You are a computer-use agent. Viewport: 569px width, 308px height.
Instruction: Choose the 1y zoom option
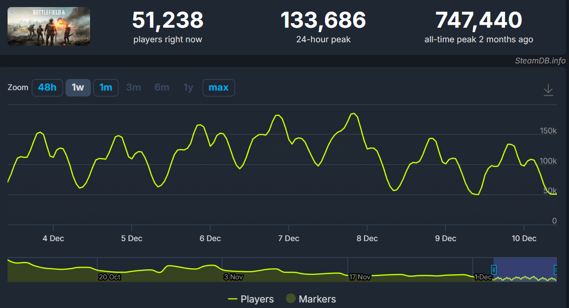[188, 88]
